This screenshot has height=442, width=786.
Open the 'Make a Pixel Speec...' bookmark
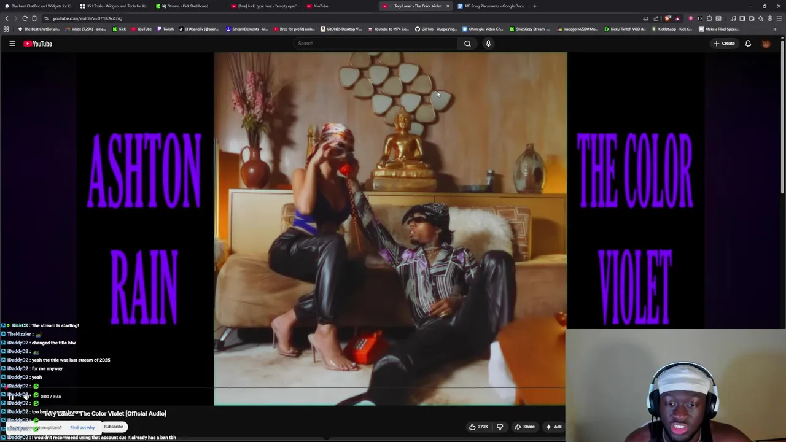[720, 29]
